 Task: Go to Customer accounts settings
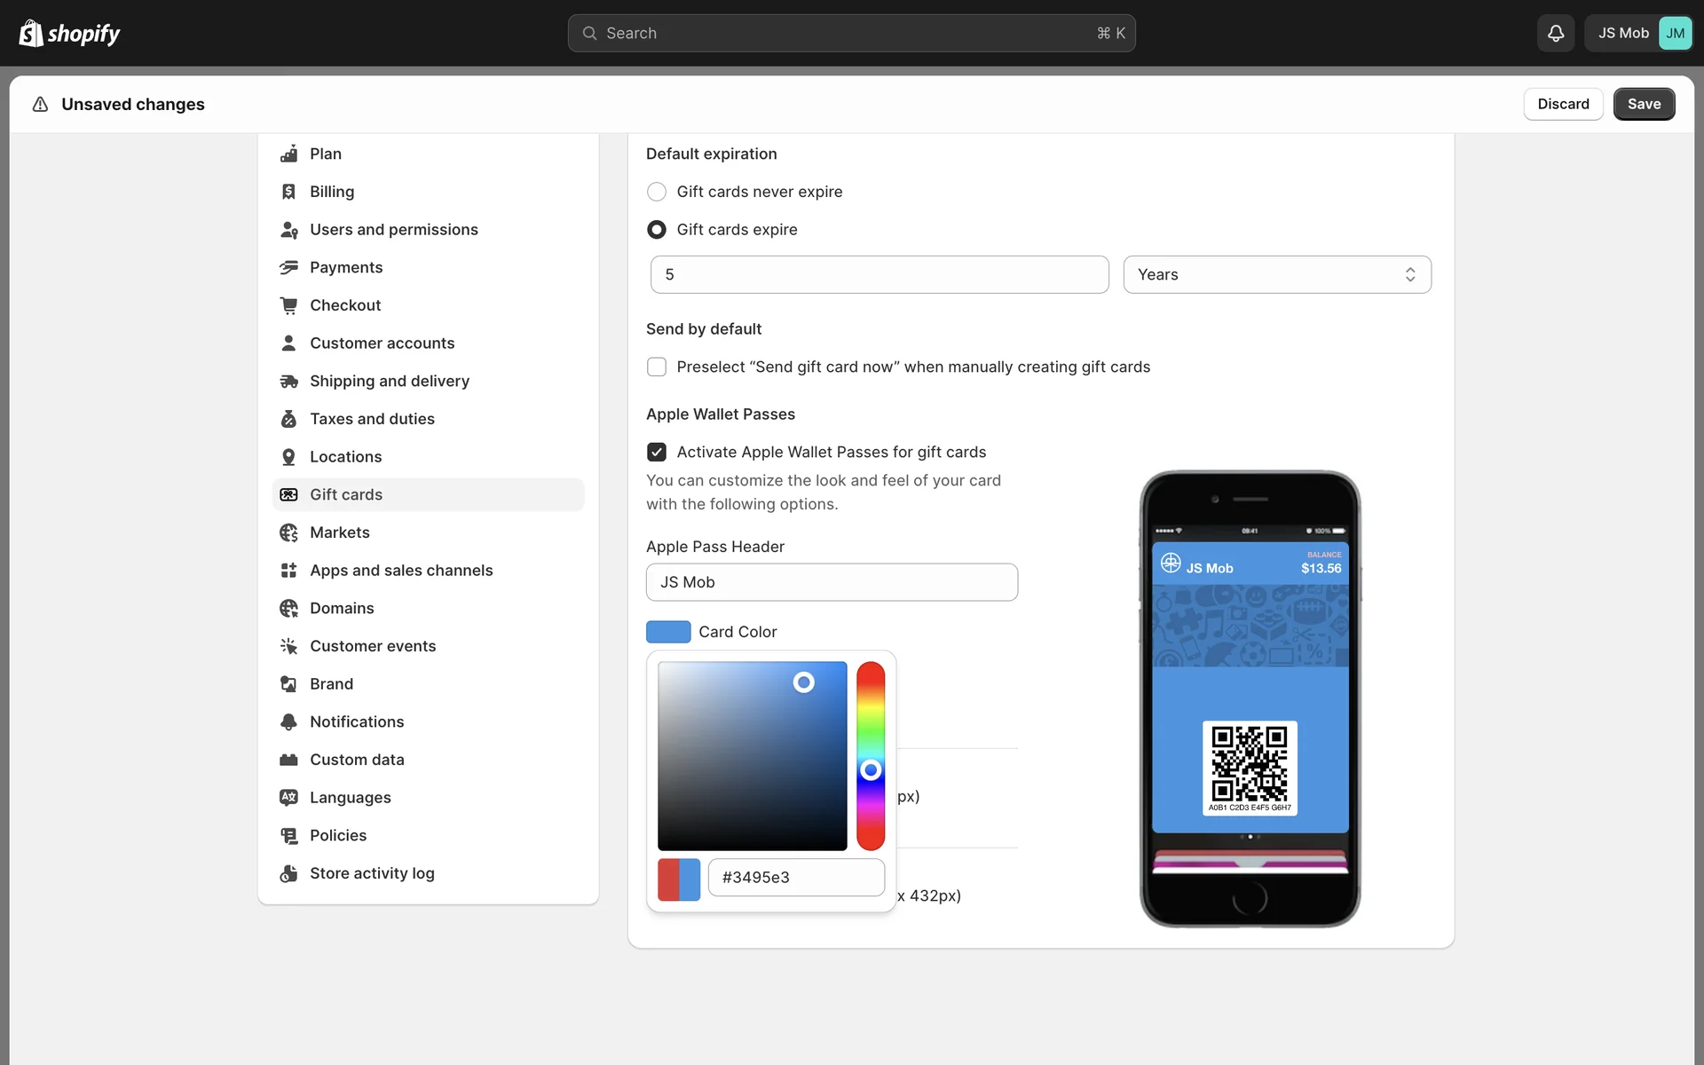tap(382, 343)
